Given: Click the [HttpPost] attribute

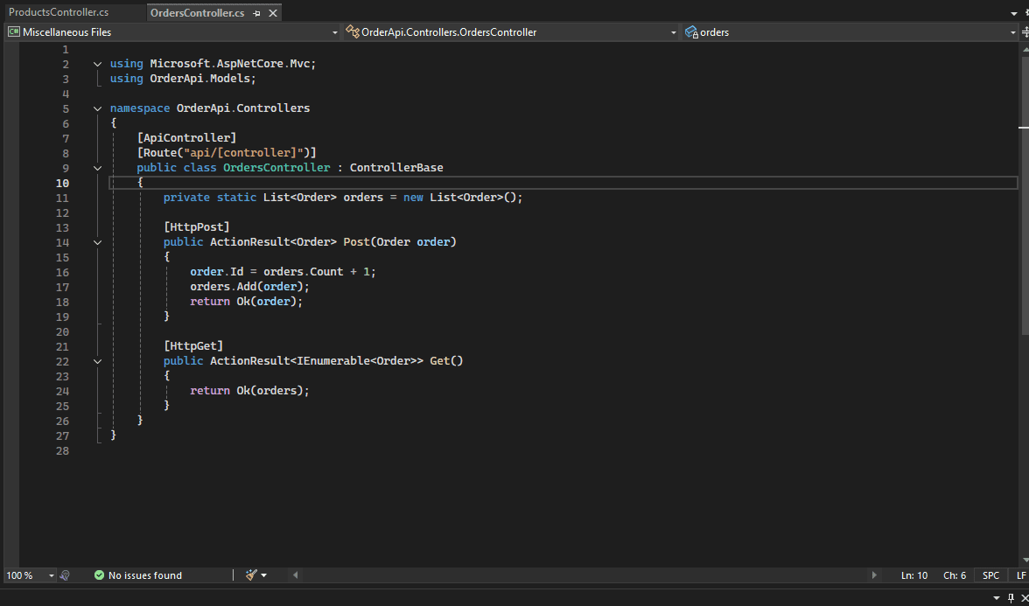Looking at the screenshot, I should point(196,227).
